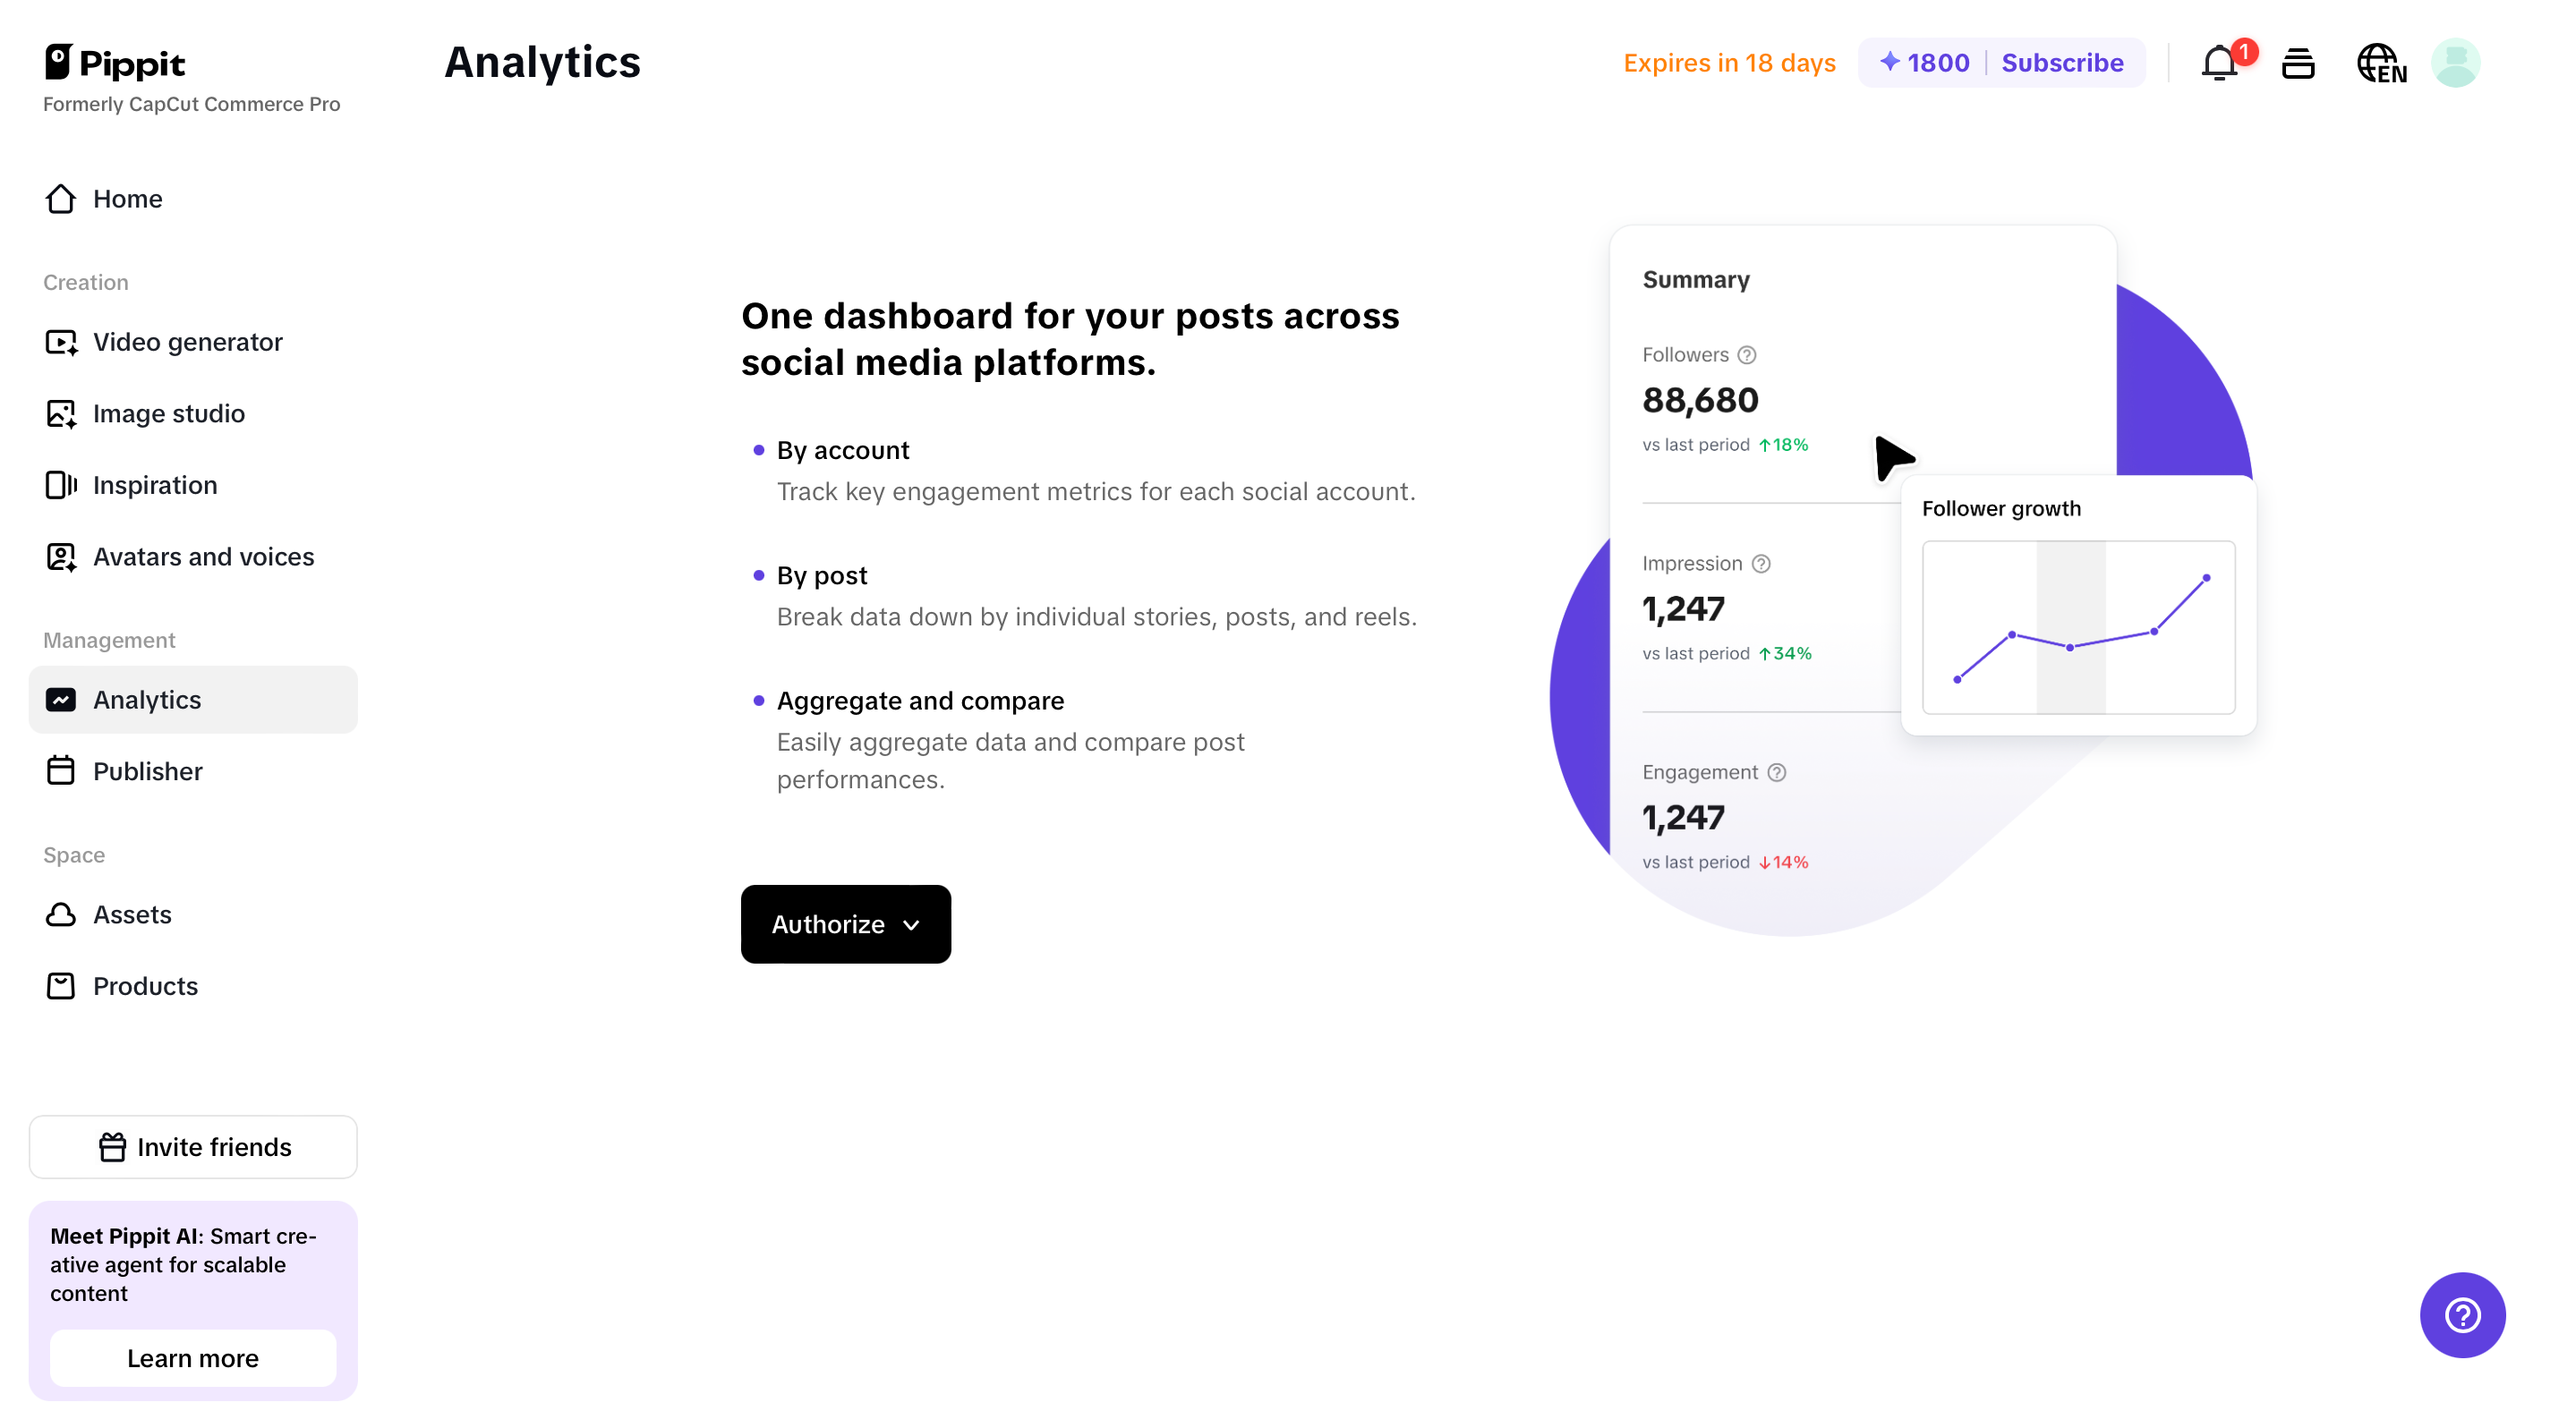This screenshot has width=2576, height=1428.
Task: Open Image studio from the sidebar
Action: [x=168, y=412]
